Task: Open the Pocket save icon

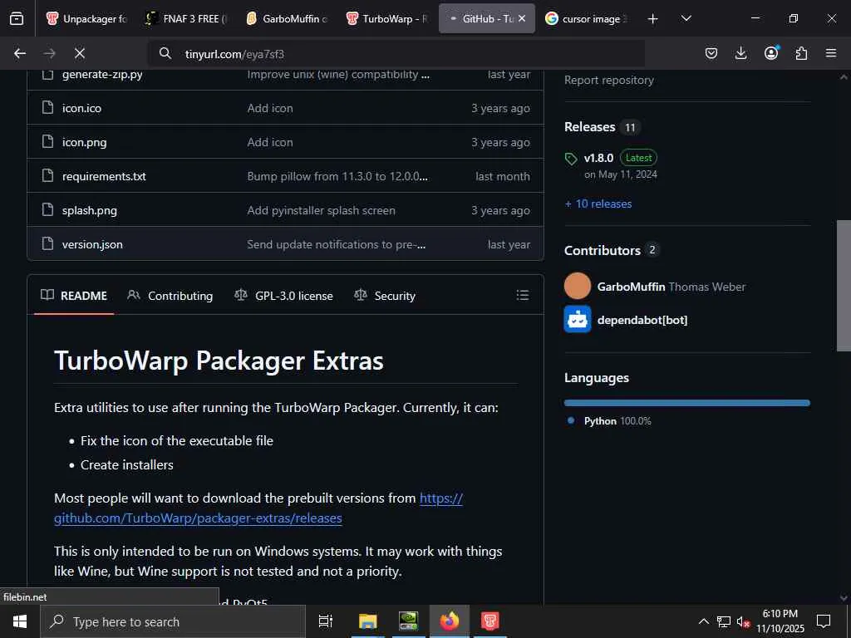Action: [x=711, y=53]
